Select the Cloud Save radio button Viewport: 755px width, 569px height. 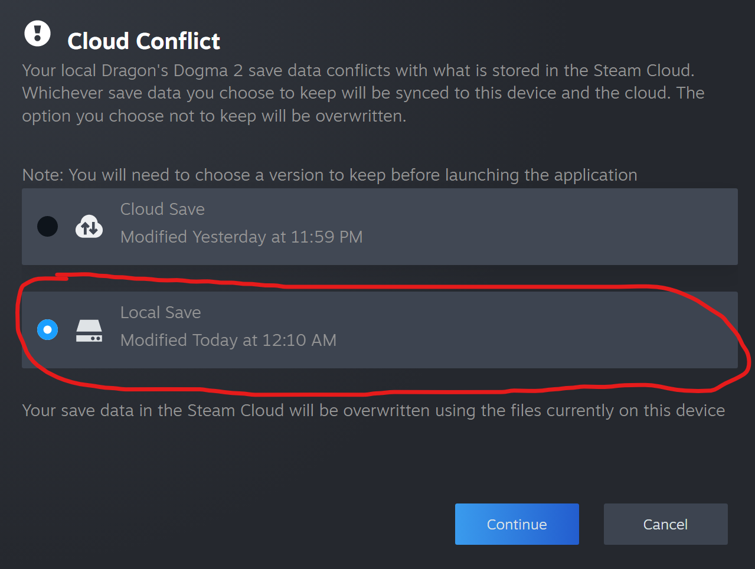pos(48,227)
